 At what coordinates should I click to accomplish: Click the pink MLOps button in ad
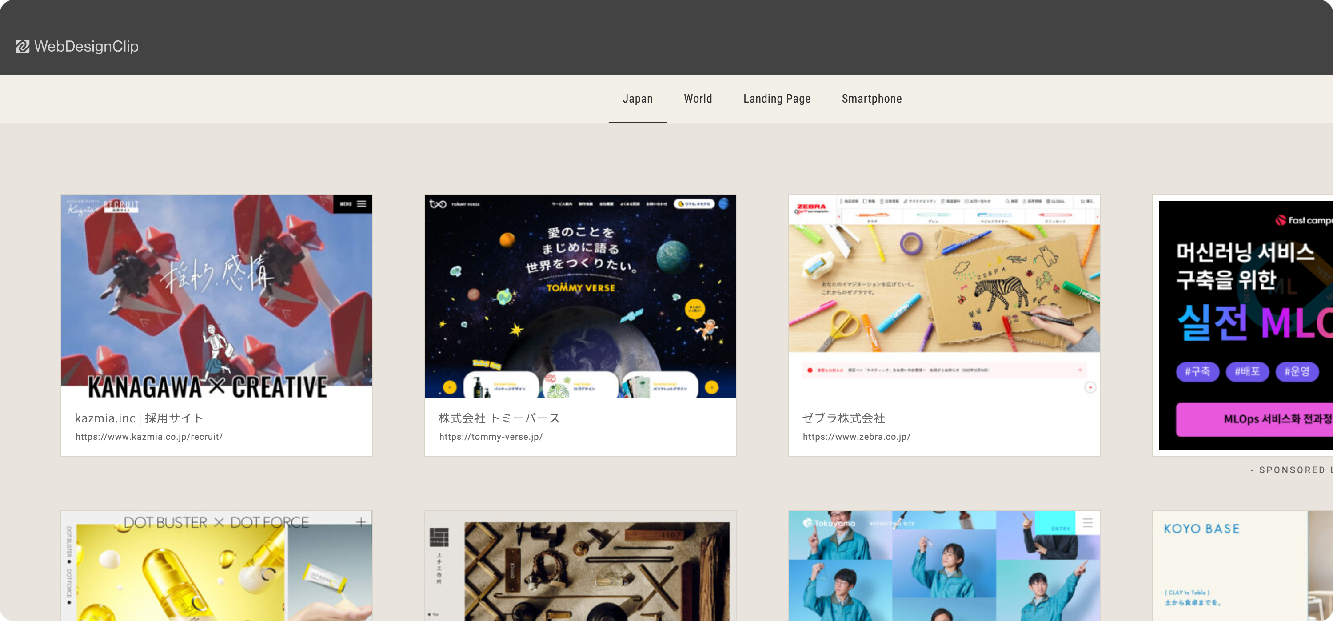point(1254,419)
